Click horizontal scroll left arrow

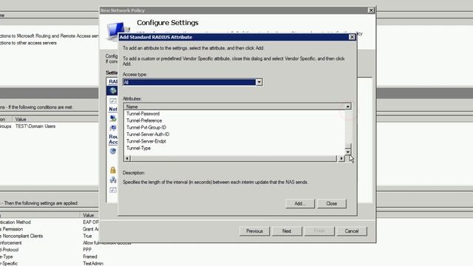127,158
